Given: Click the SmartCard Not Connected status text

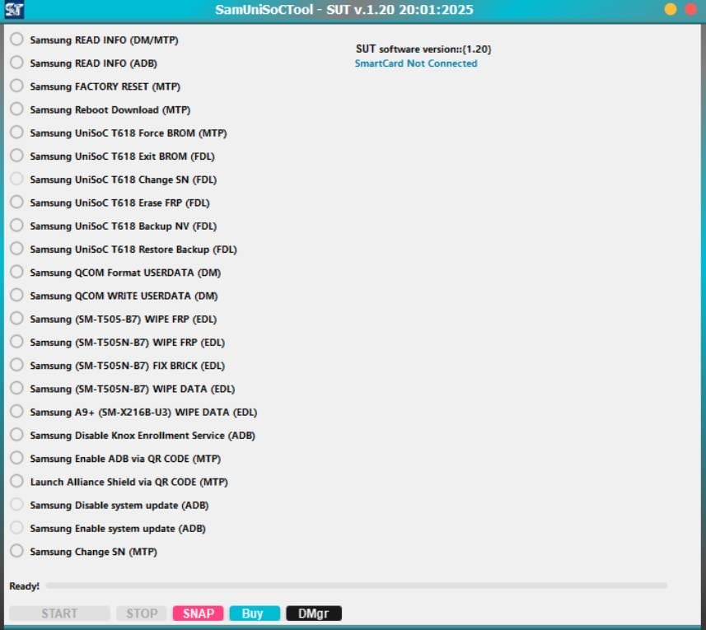Looking at the screenshot, I should pos(416,63).
